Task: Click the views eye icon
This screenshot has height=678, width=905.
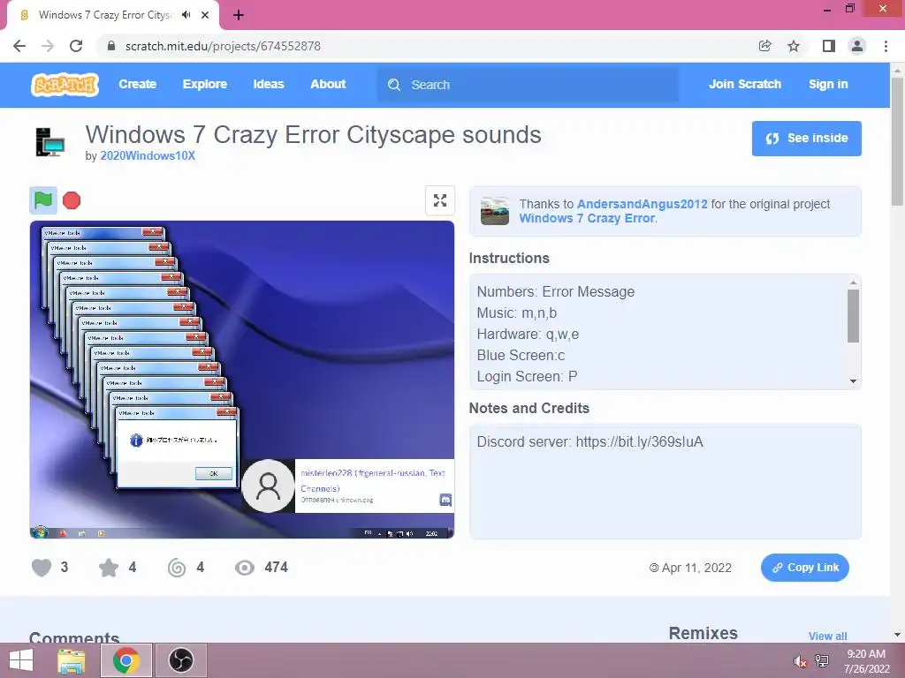Action: [245, 568]
